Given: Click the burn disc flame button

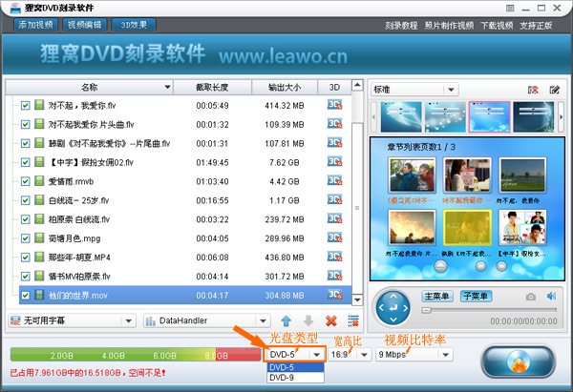Looking at the screenshot, I should point(519,361).
